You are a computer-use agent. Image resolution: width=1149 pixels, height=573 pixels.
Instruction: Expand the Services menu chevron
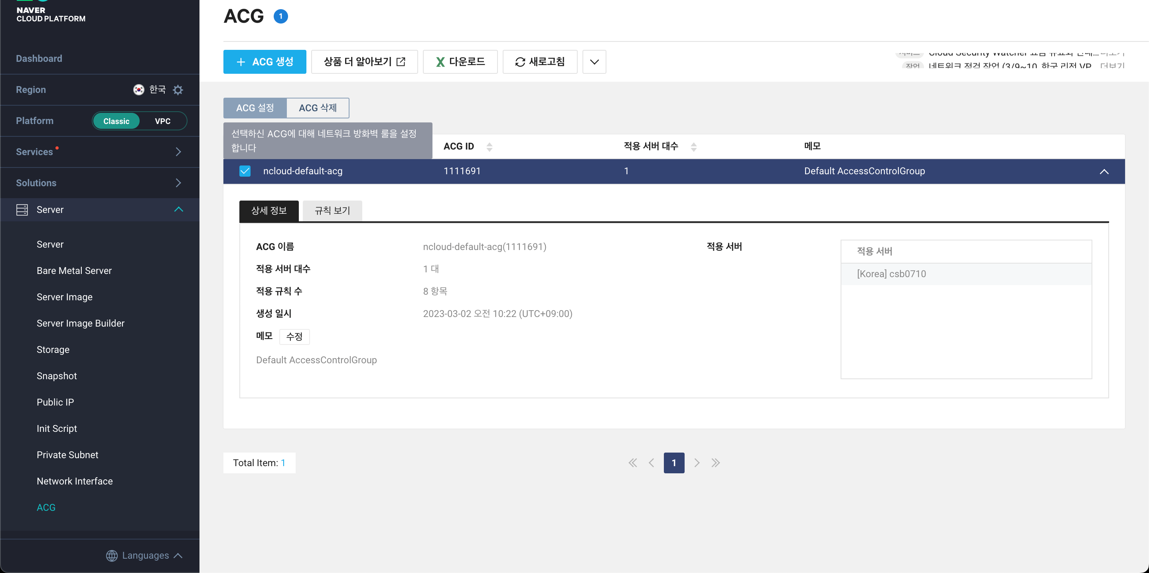178,152
